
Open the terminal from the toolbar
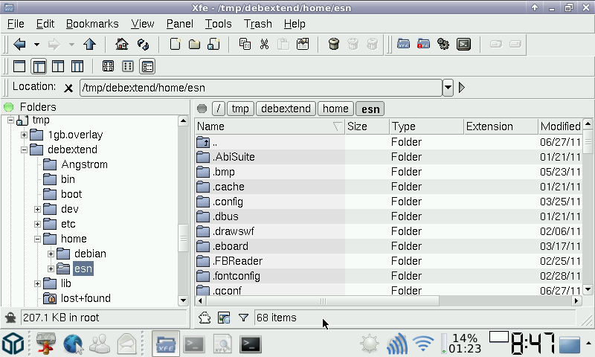tap(463, 44)
